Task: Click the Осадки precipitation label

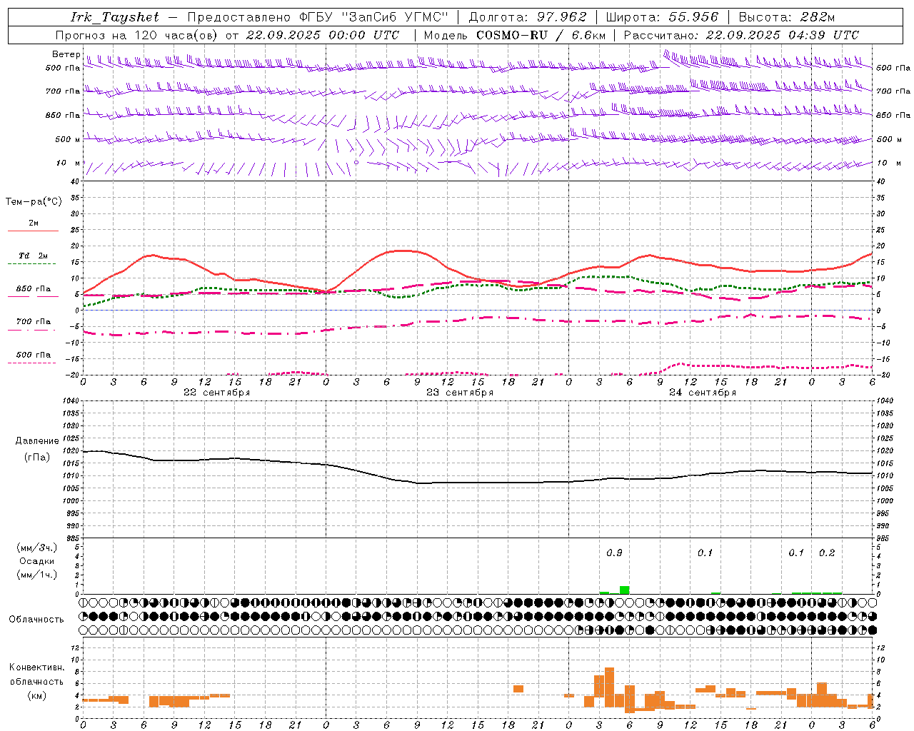Action: pyautogui.click(x=37, y=561)
